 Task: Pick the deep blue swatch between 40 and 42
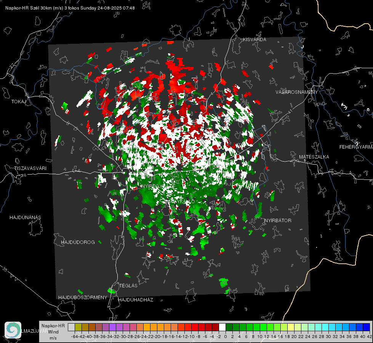pyautogui.click(x=367, y=327)
